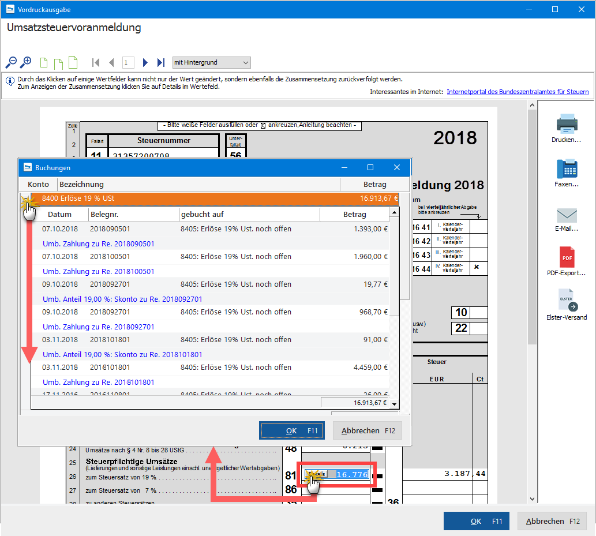Jump to the last page
Viewport: 596px width, 536px height.
161,62
